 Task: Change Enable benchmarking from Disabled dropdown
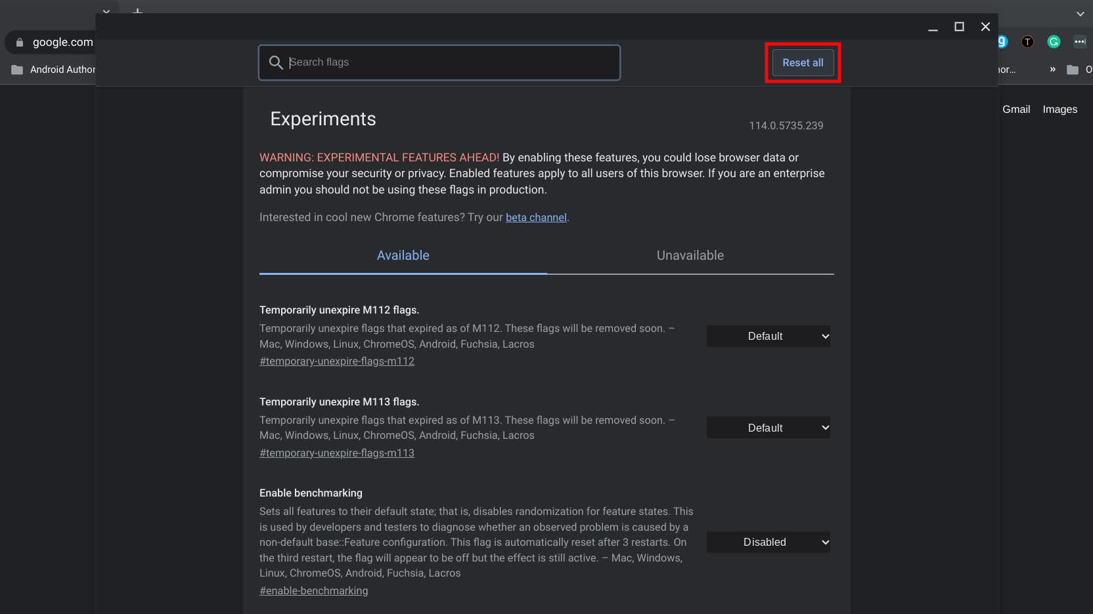pyautogui.click(x=769, y=542)
